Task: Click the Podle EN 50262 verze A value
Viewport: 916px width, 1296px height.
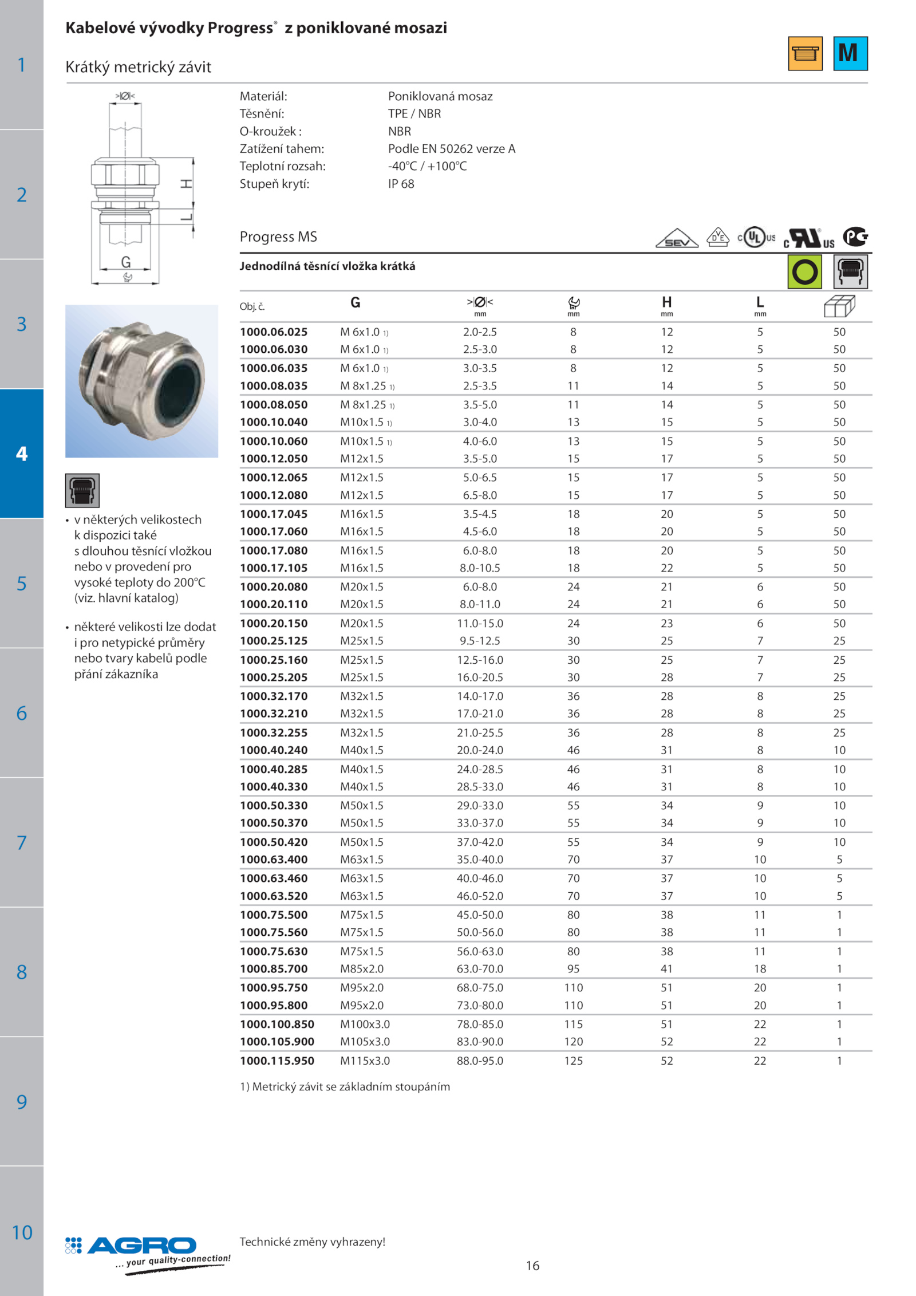Action: click(x=452, y=149)
